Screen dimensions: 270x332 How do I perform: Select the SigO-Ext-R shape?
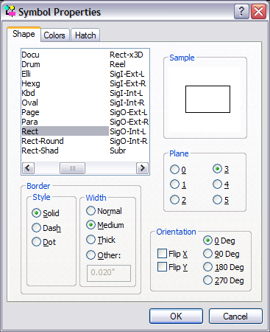(129, 122)
